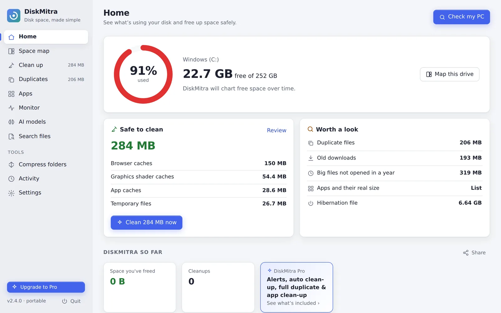Click the 6.64 GB hibernation value
Image resolution: width=501 pixels, height=313 pixels.
point(470,203)
